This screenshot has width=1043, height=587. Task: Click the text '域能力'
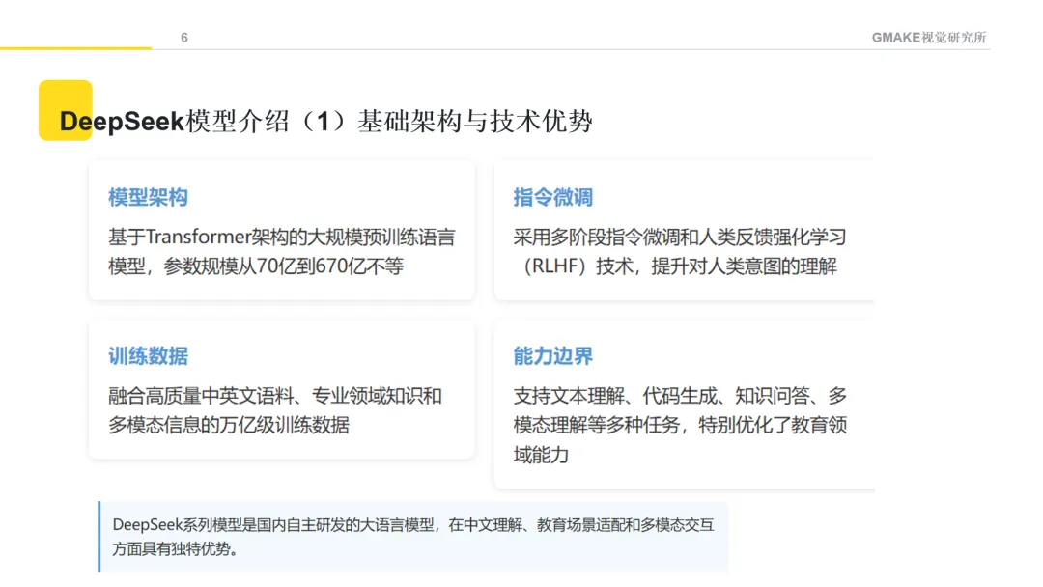tap(541, 455)
